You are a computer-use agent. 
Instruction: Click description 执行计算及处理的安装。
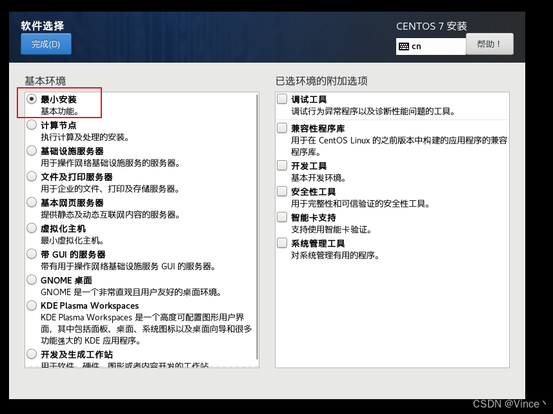click(85, 137)
